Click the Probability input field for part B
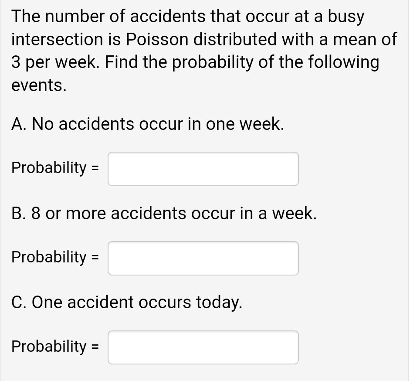 point(203,258)
